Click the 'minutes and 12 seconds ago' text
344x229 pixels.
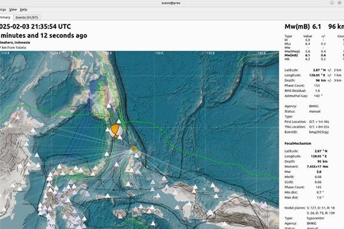pyautogui.click(x=44, y=35)
